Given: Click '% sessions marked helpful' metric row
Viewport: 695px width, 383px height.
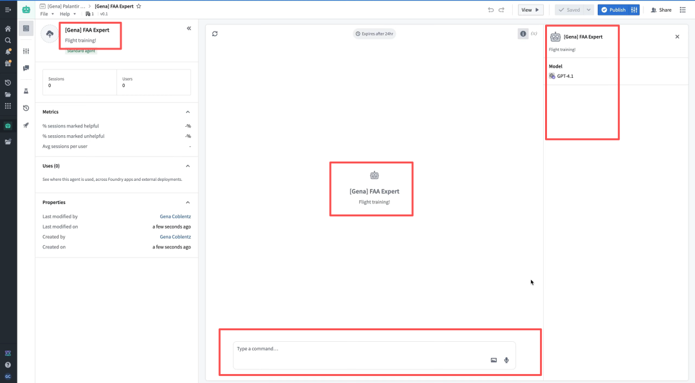Looking at the screenshot, I should click(x=116, y=126).
